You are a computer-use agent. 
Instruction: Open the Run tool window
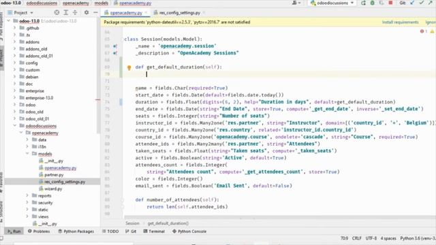[x=14, y=231]
